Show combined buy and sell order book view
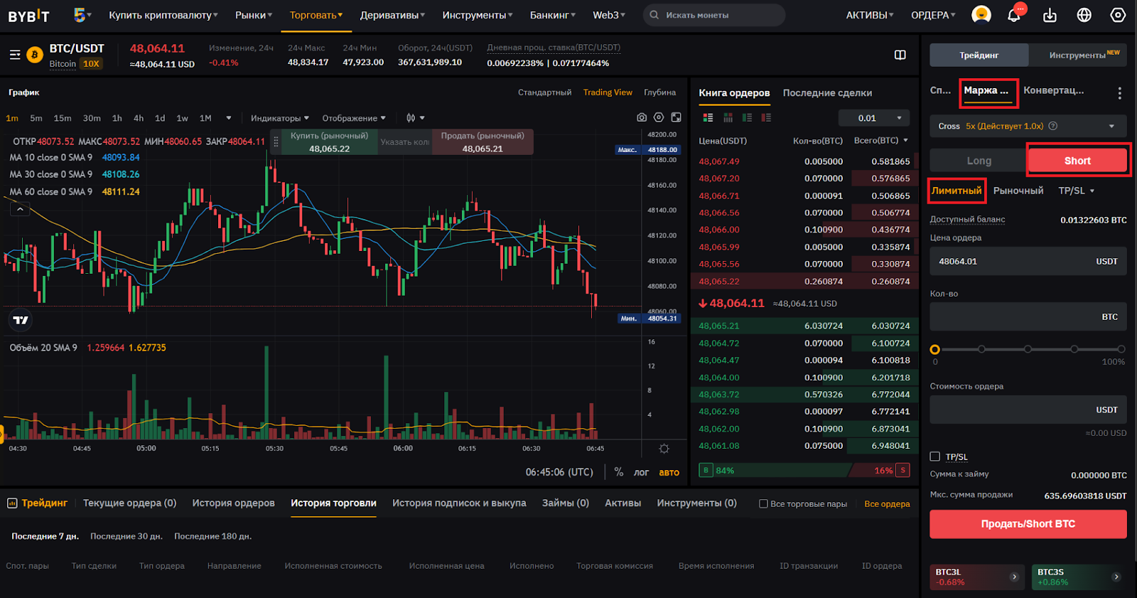 pyautogui.click(x=708, y=118)
